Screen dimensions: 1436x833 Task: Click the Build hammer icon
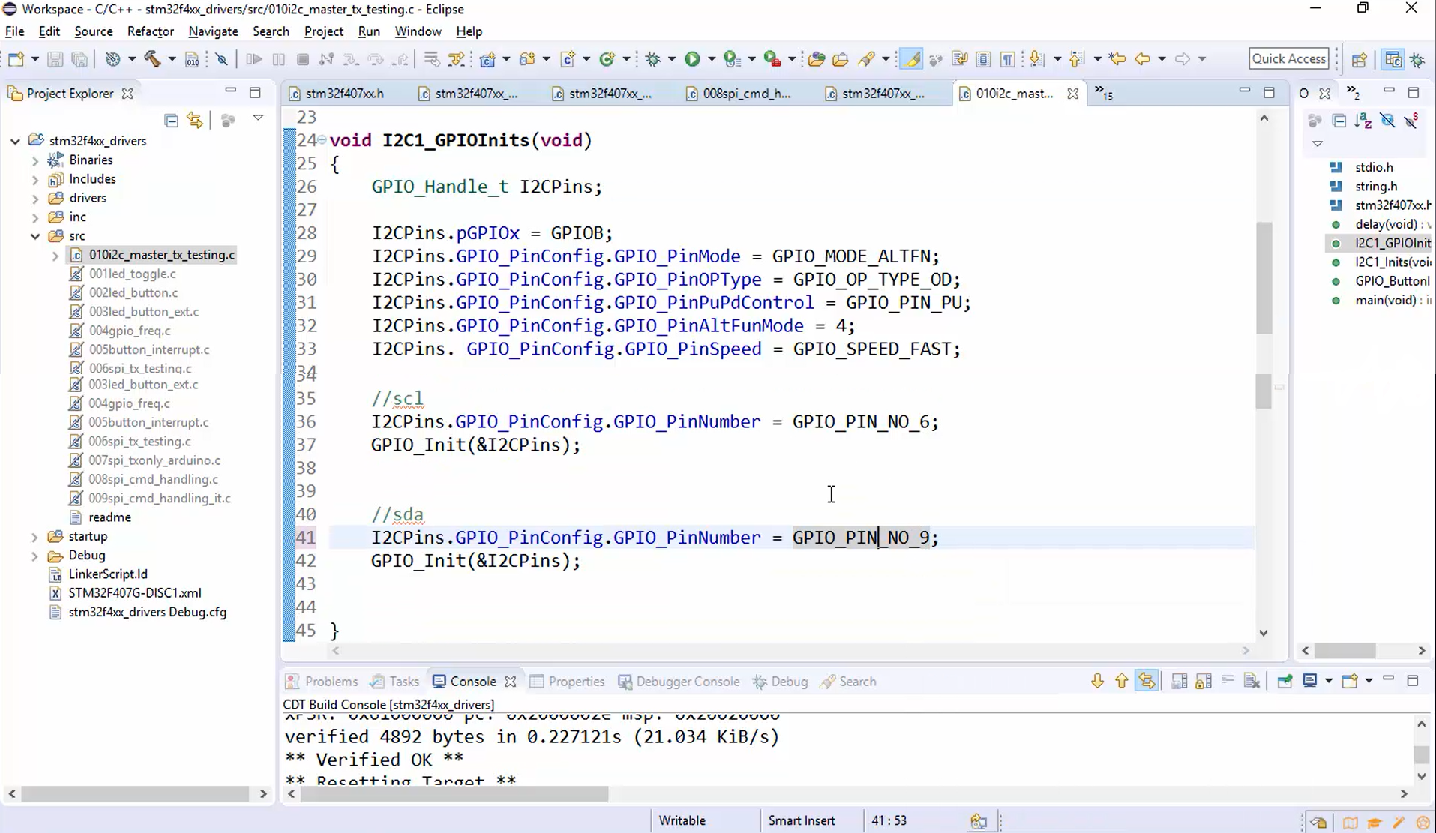pyautogui.click(x=152, y=59)
